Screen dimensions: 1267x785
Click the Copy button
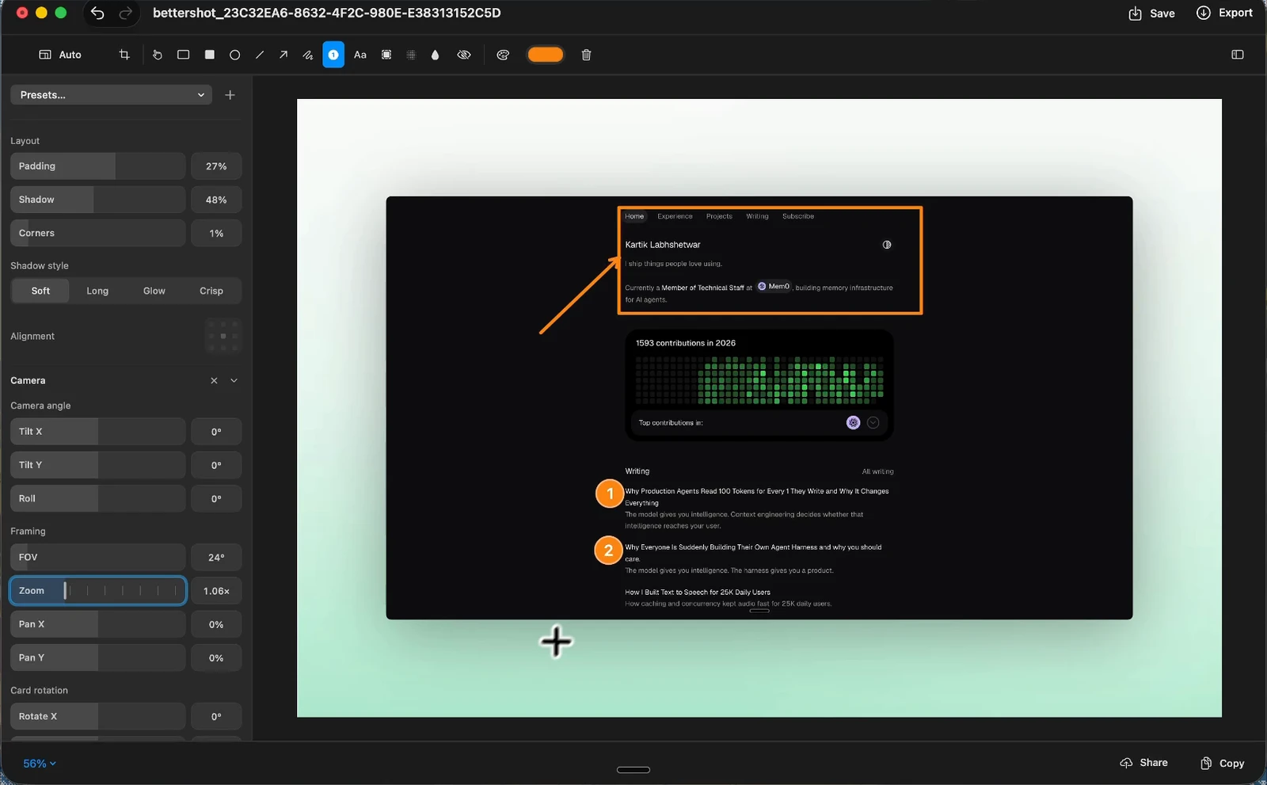[x=1222, y=763]
